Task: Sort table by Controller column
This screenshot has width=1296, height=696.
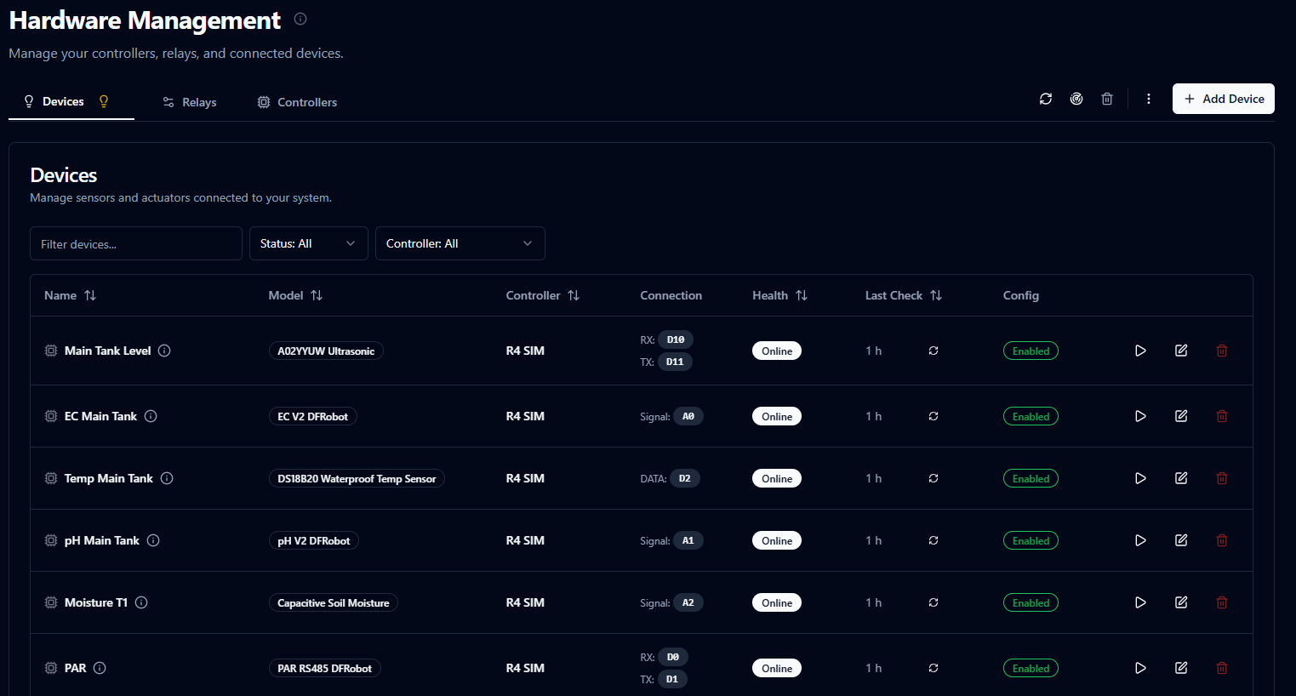Action: 543,295
